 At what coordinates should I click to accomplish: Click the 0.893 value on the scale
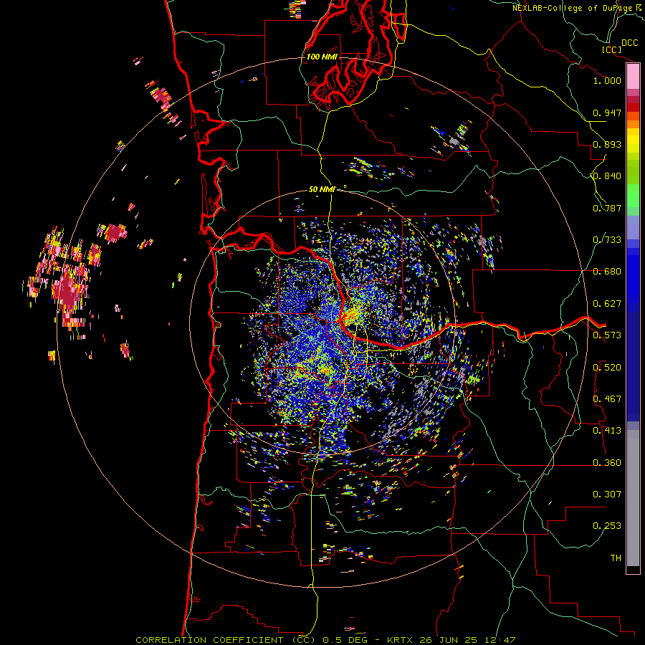point(607,144)
